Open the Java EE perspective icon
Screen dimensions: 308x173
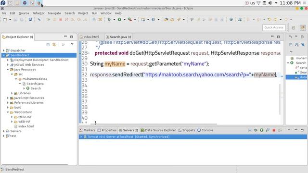[x=303, y=28]
